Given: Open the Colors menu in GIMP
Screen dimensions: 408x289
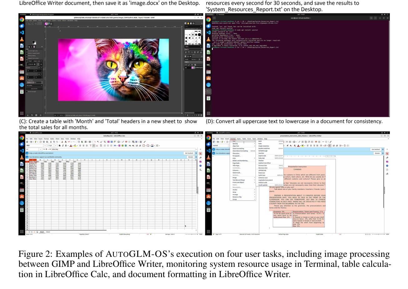Looking at the screenshot, I should (54, 21).
